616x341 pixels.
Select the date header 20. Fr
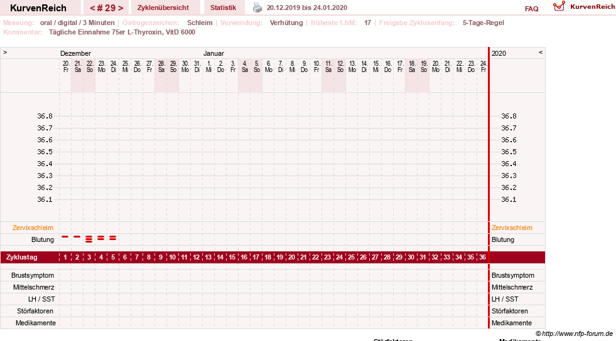click(65, 66)
